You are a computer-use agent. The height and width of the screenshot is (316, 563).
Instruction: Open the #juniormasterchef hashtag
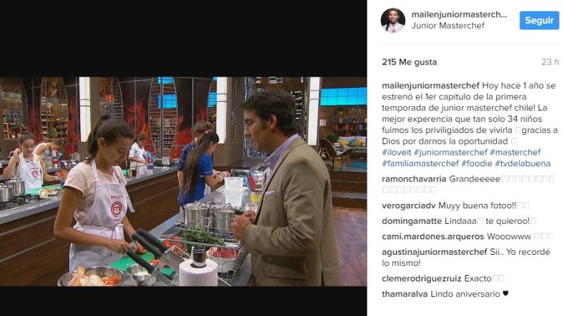tap(450, 152)
